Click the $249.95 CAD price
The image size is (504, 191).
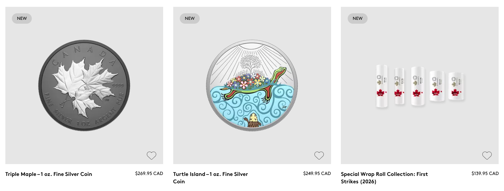coord(317,174)
